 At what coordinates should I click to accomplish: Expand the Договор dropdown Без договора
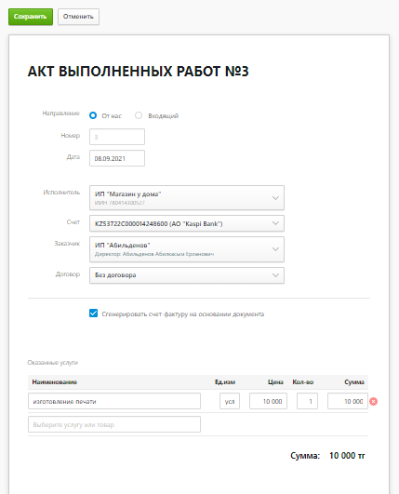click(187, 275)
